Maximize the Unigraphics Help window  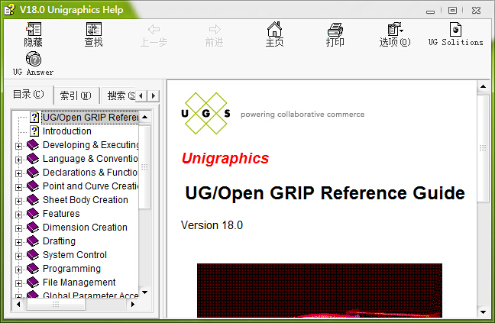click(x=452, y=11)
